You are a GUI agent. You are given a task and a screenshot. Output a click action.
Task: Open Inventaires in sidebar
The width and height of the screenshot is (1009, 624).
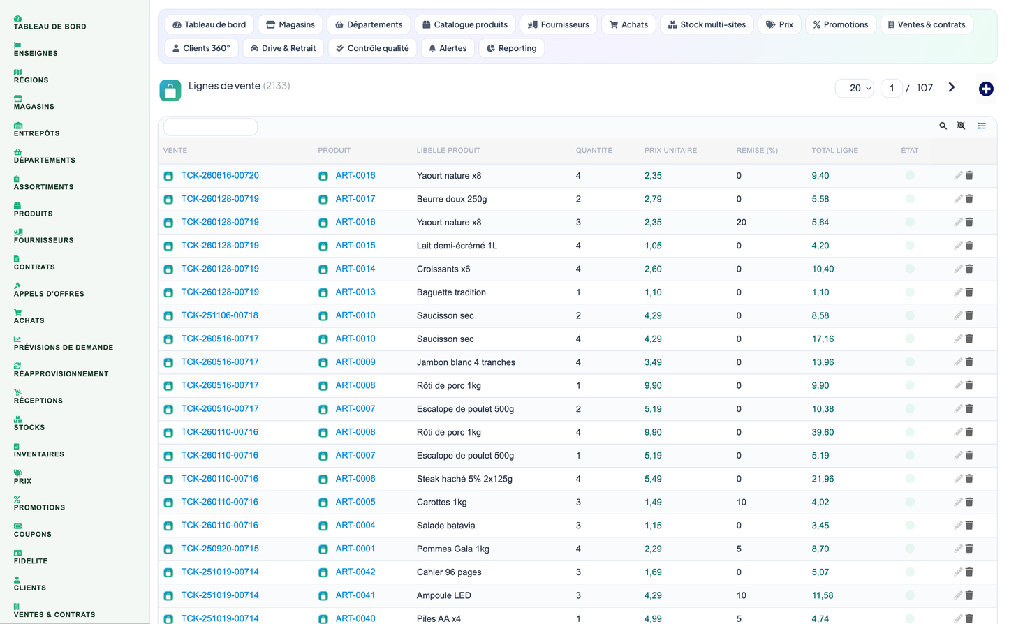click(x=38, y=450)
